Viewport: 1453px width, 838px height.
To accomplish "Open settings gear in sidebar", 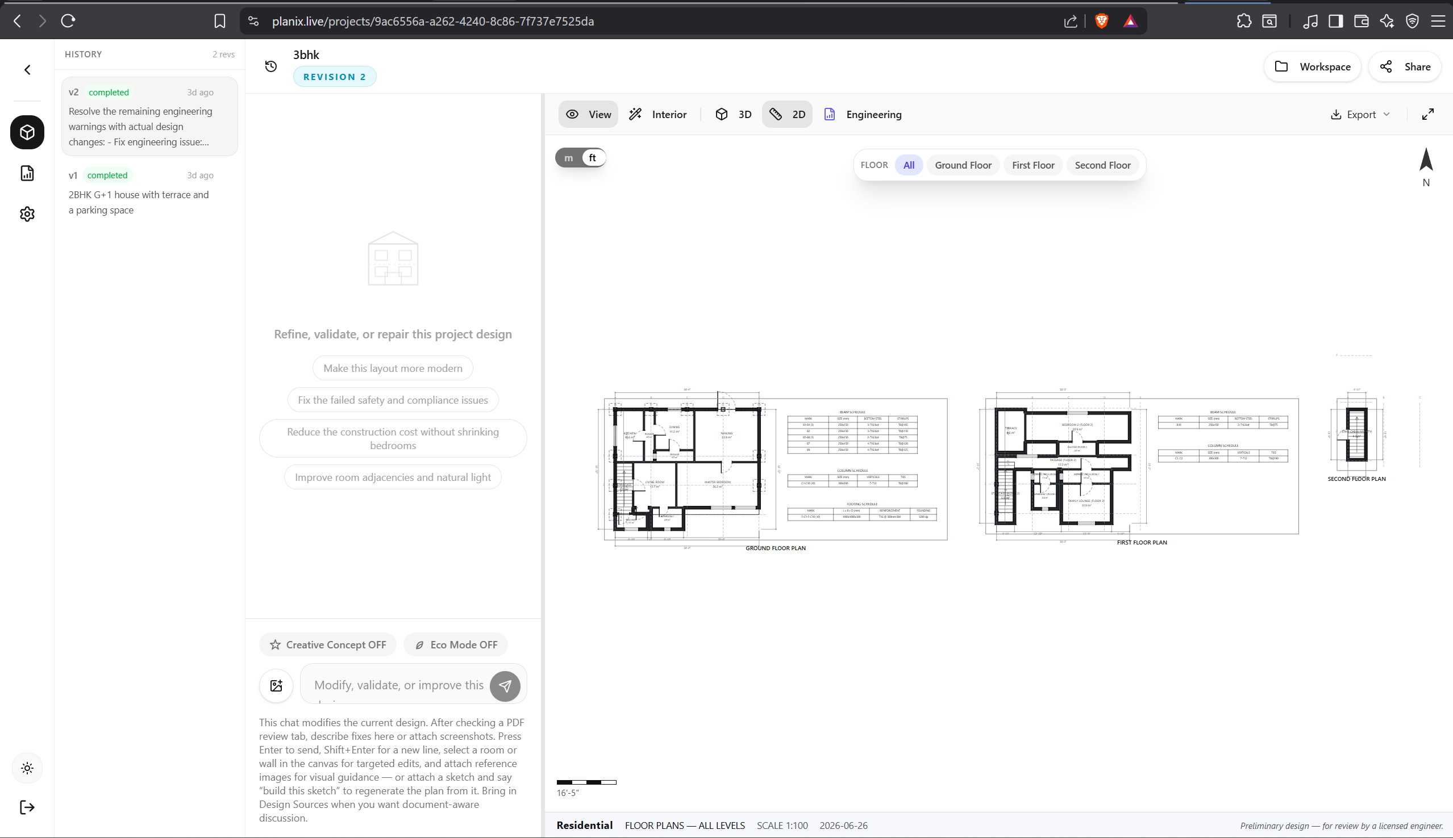I will [27, 214].
